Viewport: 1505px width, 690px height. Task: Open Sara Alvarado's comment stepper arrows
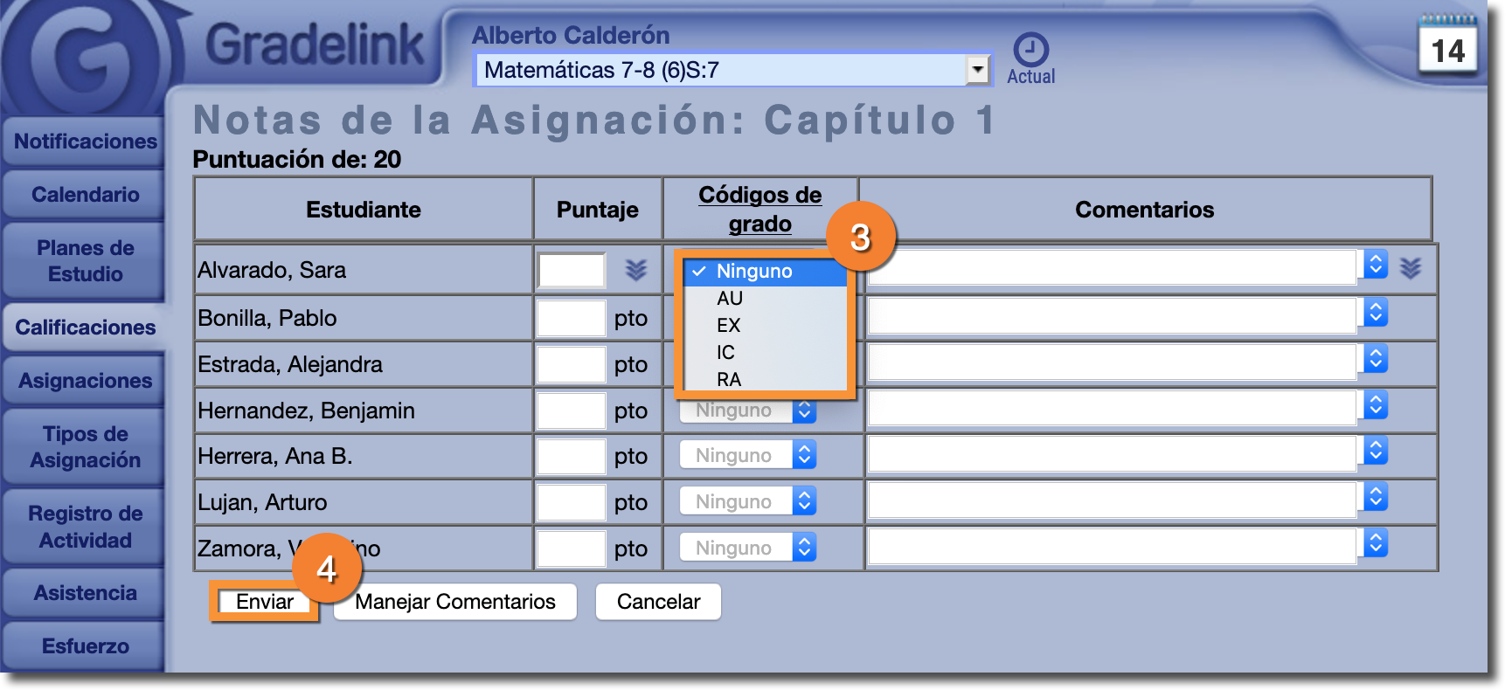tap(1376, 266)
